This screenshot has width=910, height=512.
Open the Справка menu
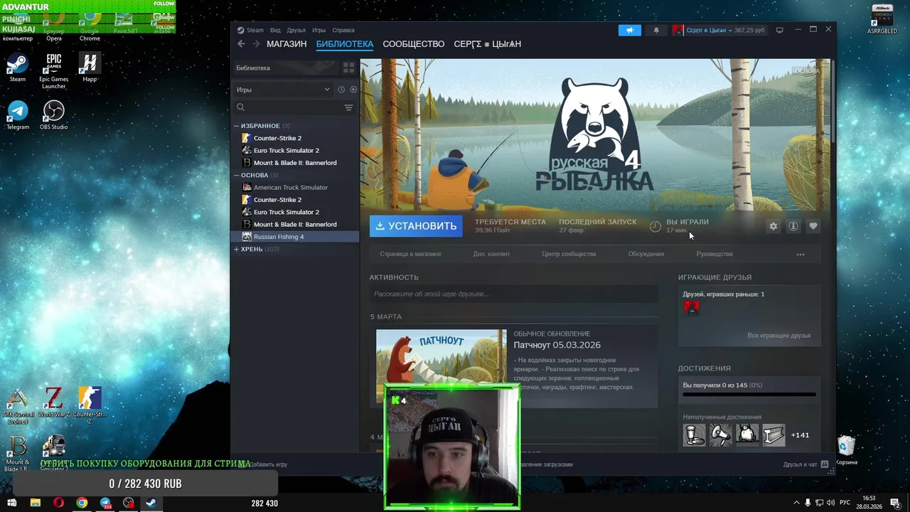click(343, 30)
